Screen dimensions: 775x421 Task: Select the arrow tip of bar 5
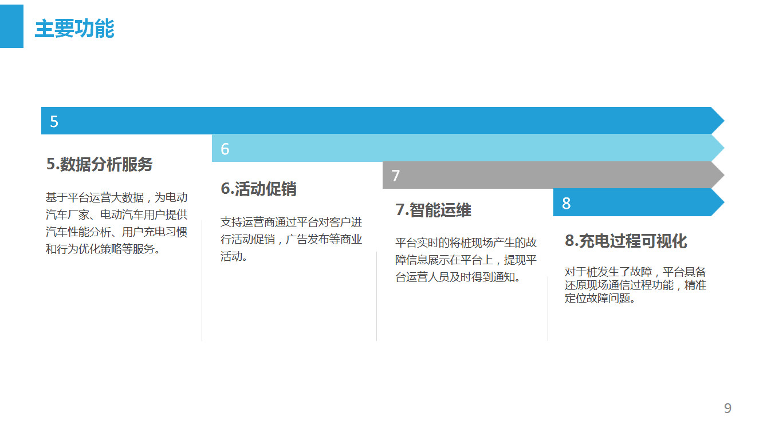pos(717,121)
